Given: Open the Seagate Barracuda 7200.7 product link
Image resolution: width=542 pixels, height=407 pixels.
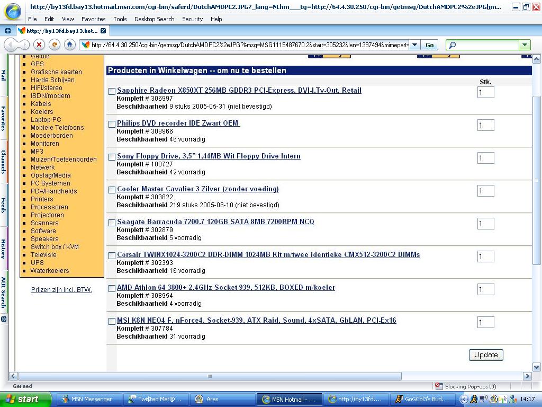Looking at the screenshot, I should pos(215,222).
